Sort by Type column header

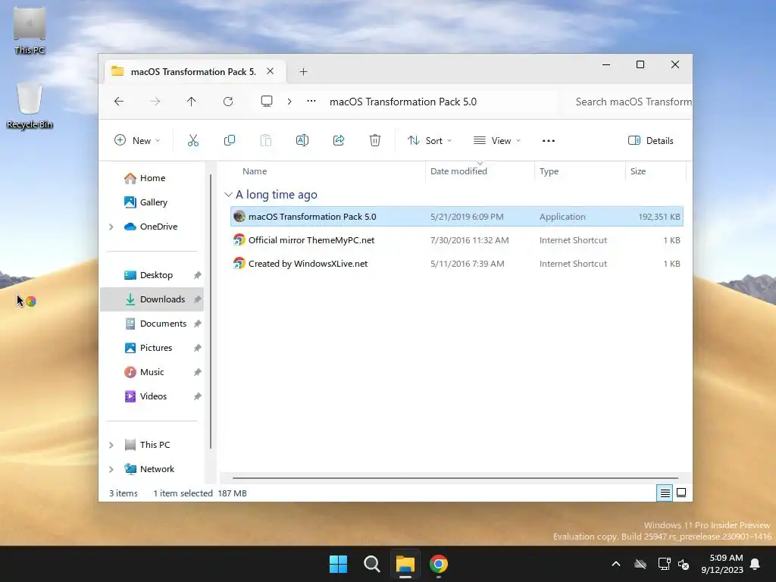[x=549, y=171]
